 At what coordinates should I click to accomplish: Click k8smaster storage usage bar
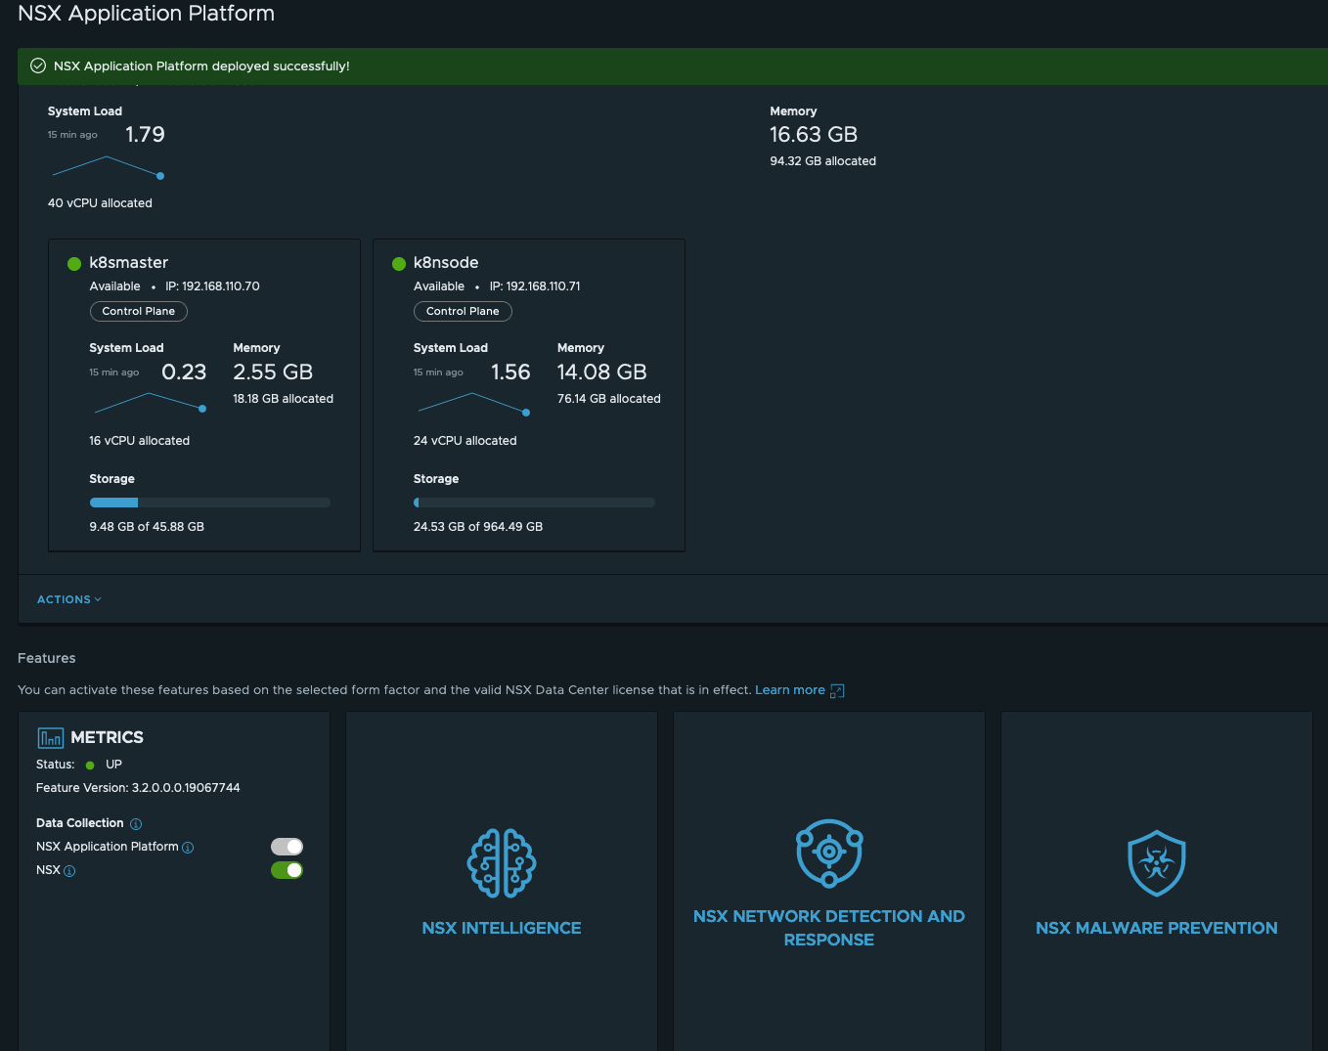point(210,503)
